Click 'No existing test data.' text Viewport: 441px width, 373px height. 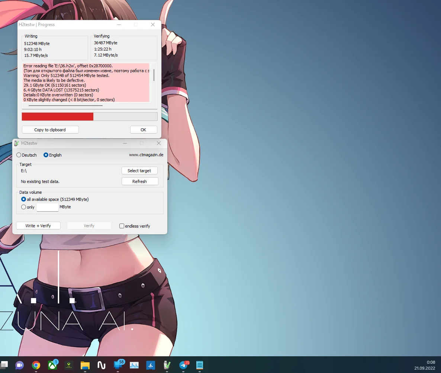pyautogui.click(x=40, y=181)
